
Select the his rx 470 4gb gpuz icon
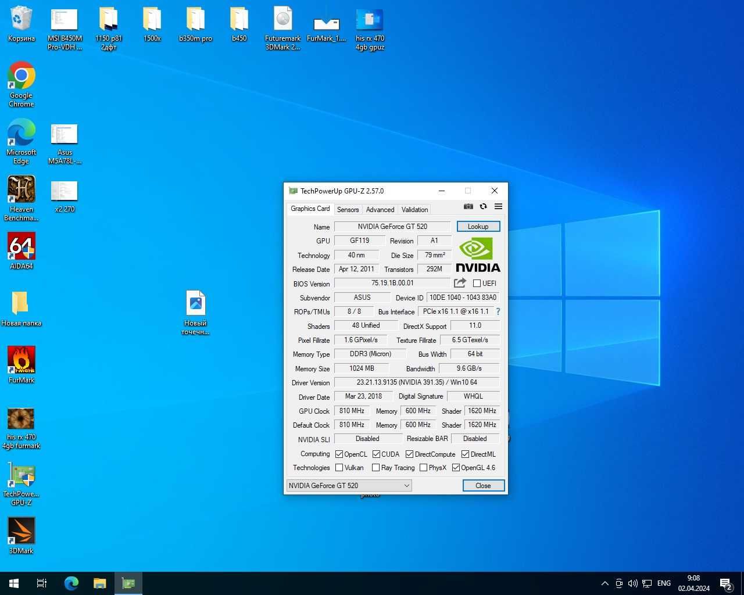[370, 28]
